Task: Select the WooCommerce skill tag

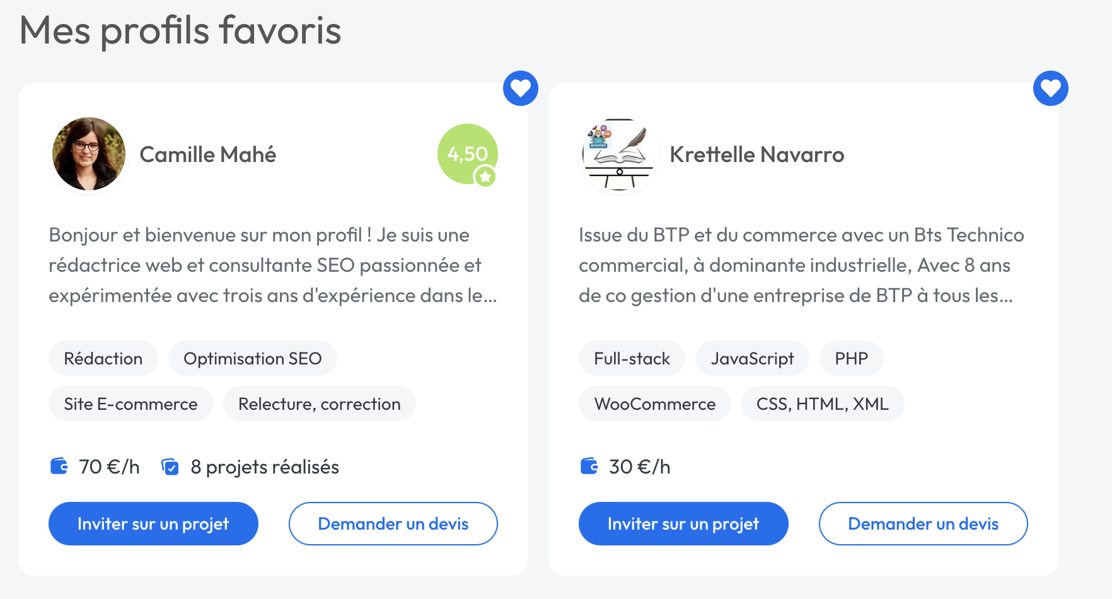Action: (654, 404)
